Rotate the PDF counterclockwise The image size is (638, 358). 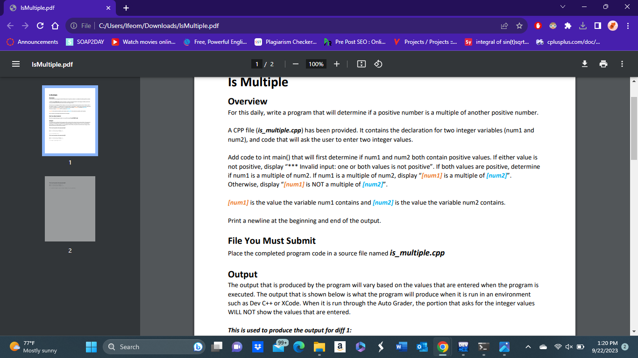coord(378,64)
